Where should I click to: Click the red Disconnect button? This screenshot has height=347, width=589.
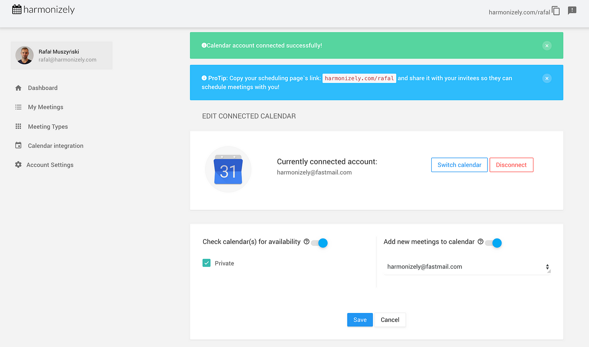click(x=511, y=165)
